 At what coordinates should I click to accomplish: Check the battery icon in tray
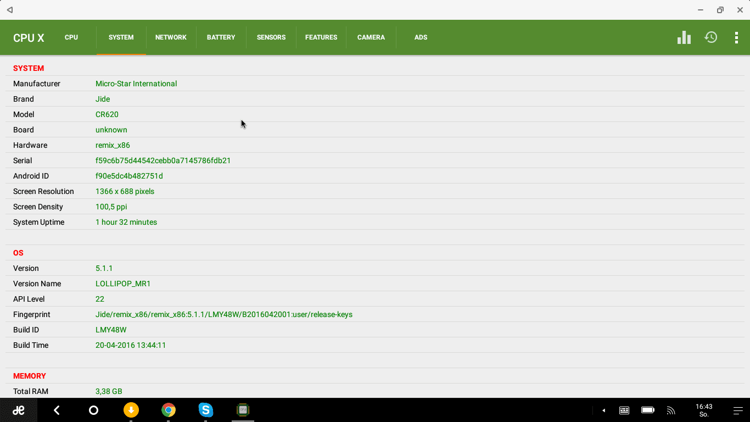pos(648,410)
